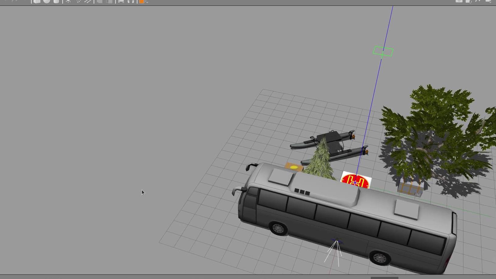This screenshot has width=496, height=279.
Task: Select the large oak tree model
Action: click(438, 134)
